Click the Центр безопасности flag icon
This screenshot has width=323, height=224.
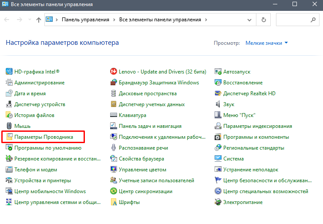(x=218, y=181)
